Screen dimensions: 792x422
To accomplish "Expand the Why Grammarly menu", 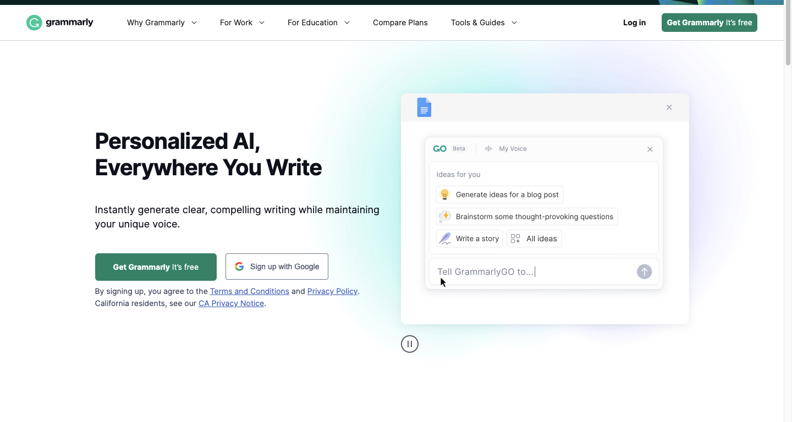I will (162, 23).
